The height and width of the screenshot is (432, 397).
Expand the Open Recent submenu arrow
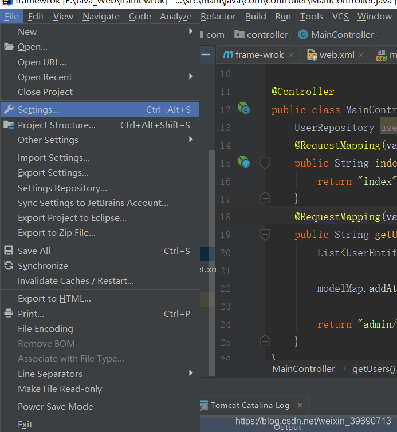(191, 76)
